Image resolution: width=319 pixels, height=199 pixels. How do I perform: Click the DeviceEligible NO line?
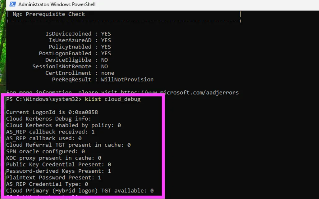76,60
